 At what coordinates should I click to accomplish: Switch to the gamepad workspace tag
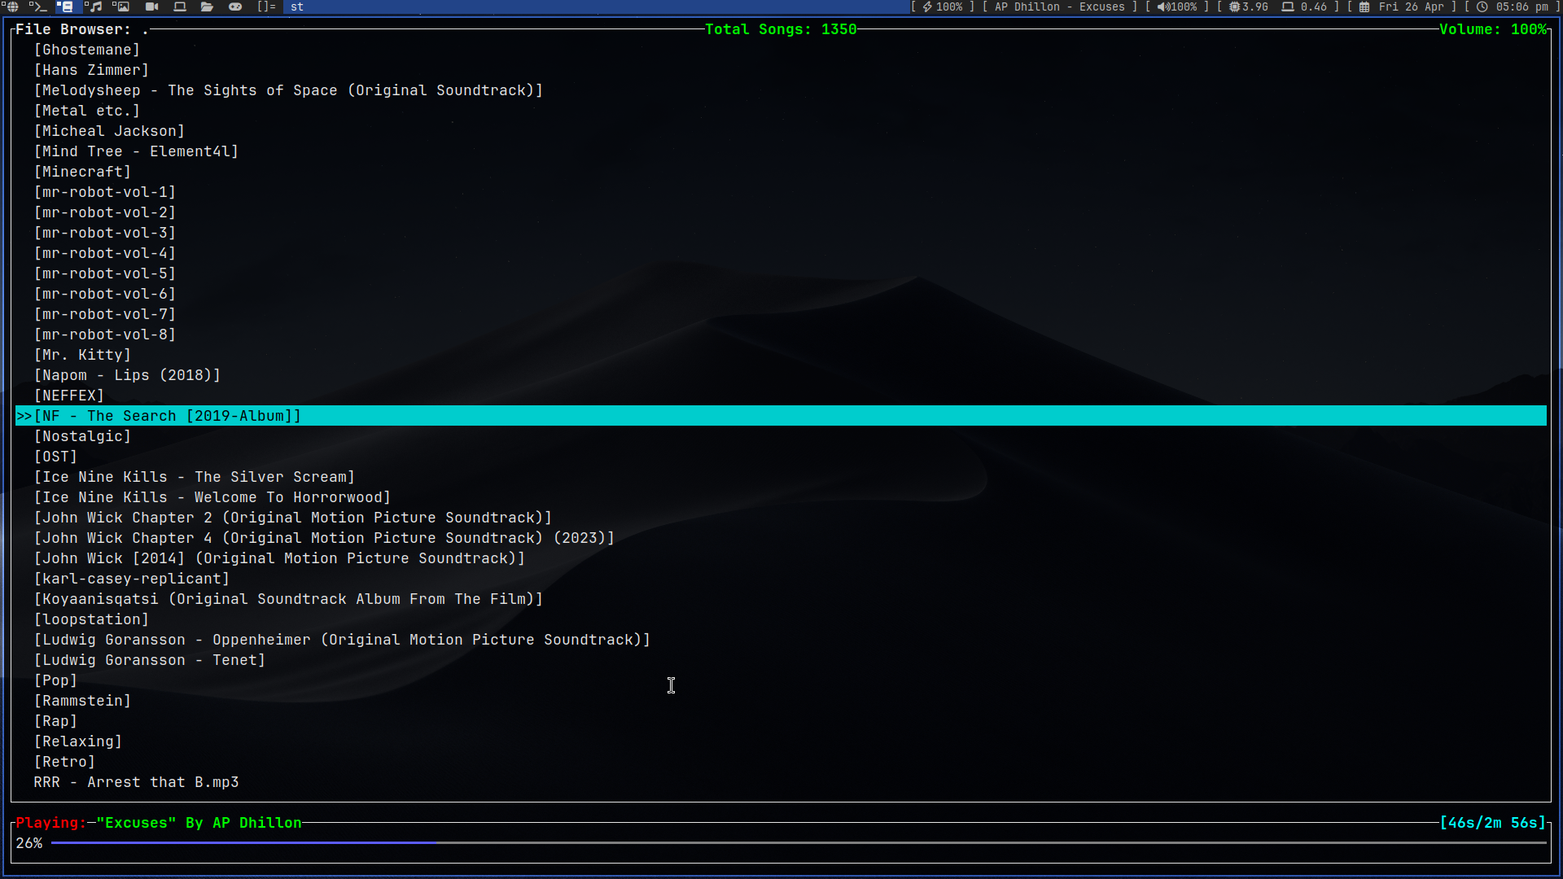235,7
